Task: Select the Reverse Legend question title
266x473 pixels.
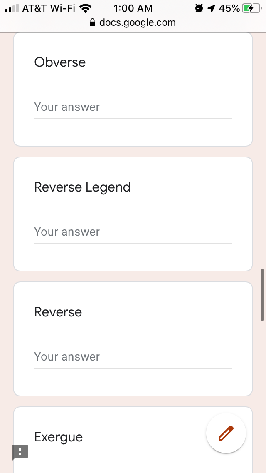Action: tap(83, 187)
